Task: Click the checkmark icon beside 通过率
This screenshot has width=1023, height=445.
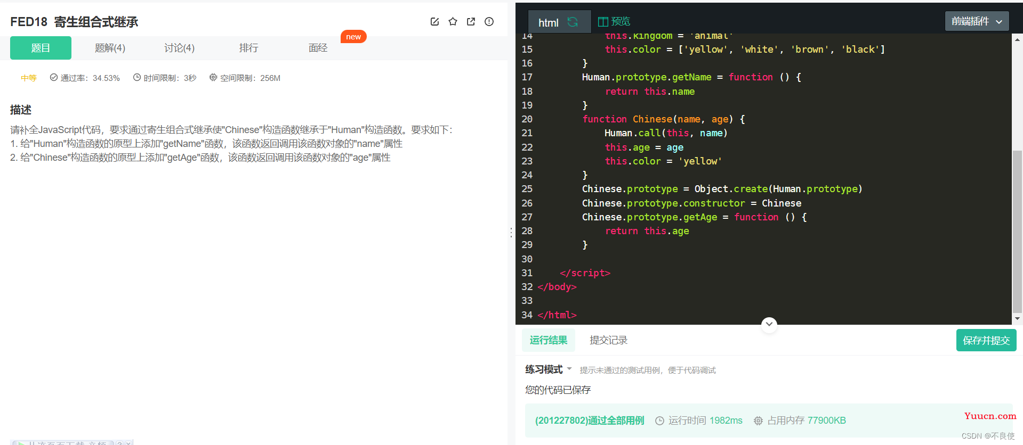Action: pyautogui.click(x=54, y=78)
